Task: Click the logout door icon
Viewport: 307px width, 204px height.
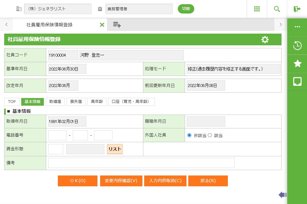Action: (x=297, y=9)
